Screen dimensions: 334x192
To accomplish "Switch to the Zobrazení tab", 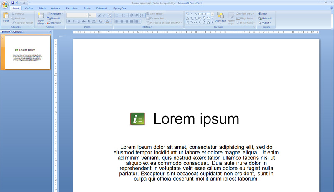I will point(101,8).
